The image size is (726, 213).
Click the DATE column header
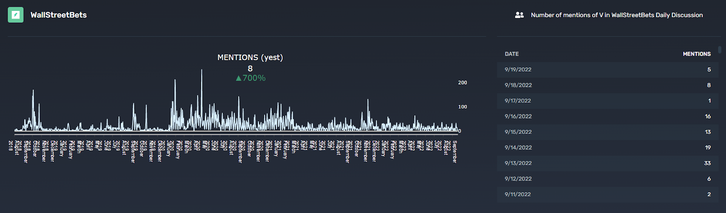[x=512, y=54]
